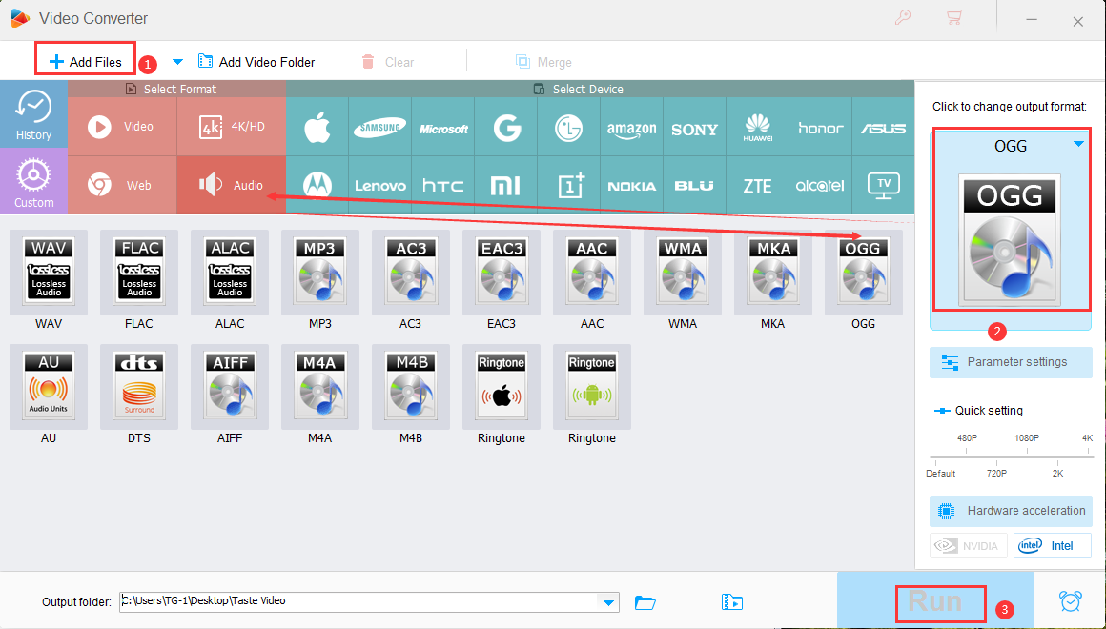The width and height of the screenshot is (1106, 629).
Task: Open the Custom formats tab
Action: pos(34,181)
